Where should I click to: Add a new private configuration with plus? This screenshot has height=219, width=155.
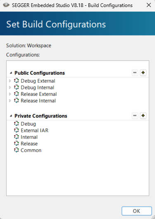pyautogui.click(x=143, y=116)
